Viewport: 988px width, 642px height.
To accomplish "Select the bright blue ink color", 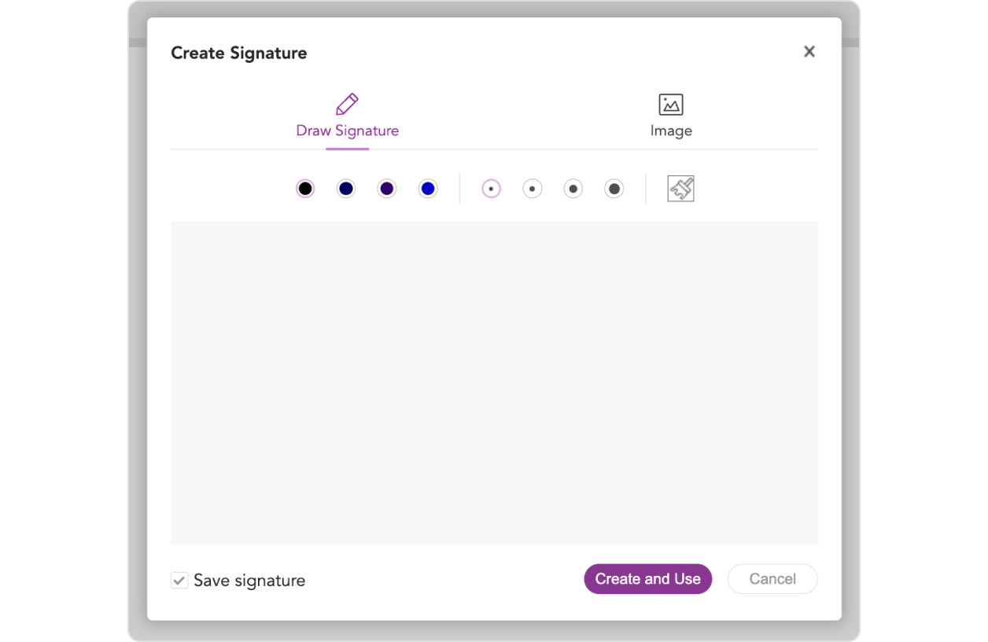I will [427, 189].
